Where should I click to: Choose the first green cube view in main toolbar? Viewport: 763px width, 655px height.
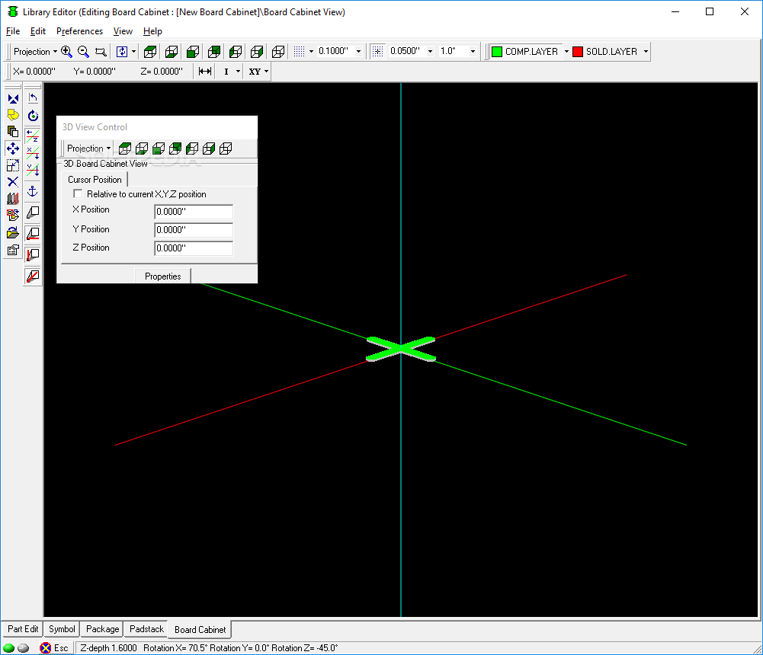[x=150, y=52]
